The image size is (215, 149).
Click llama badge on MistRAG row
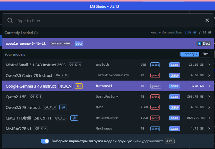click(x=155, y=129)
